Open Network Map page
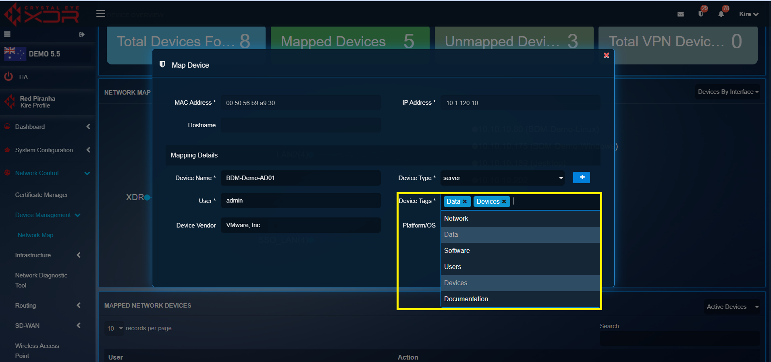The width and height of the screenshot is (771, 362). [35, 235]
